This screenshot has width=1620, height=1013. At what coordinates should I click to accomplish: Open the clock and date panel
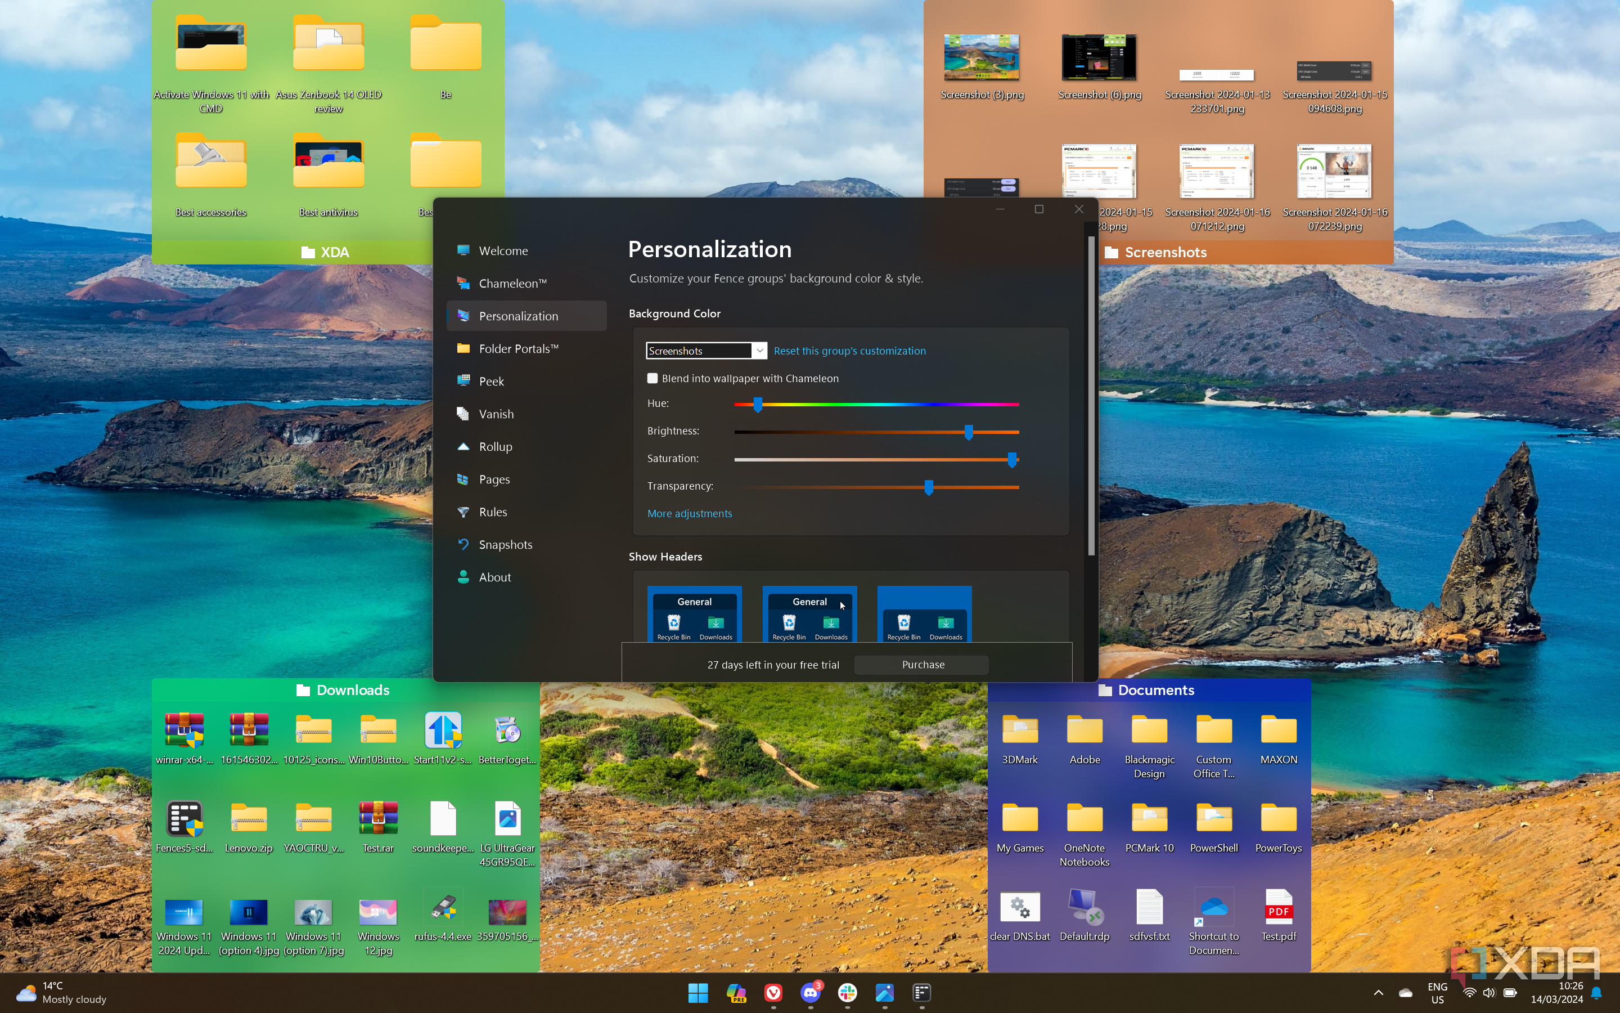[1556, 993]
